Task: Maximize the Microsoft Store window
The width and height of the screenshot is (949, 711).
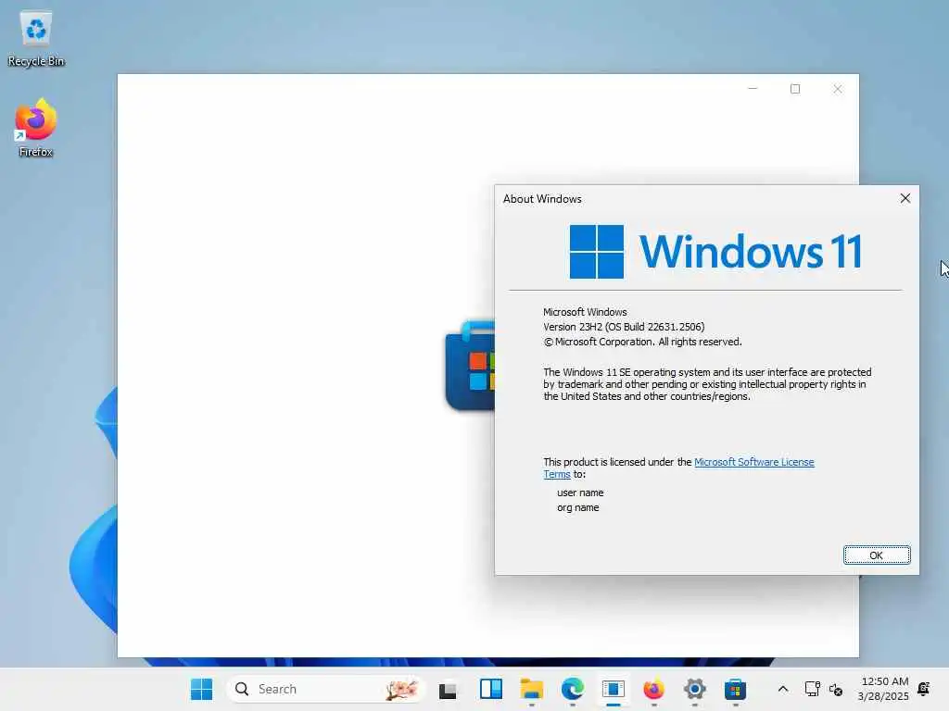Action: click(x=795, y=89)
